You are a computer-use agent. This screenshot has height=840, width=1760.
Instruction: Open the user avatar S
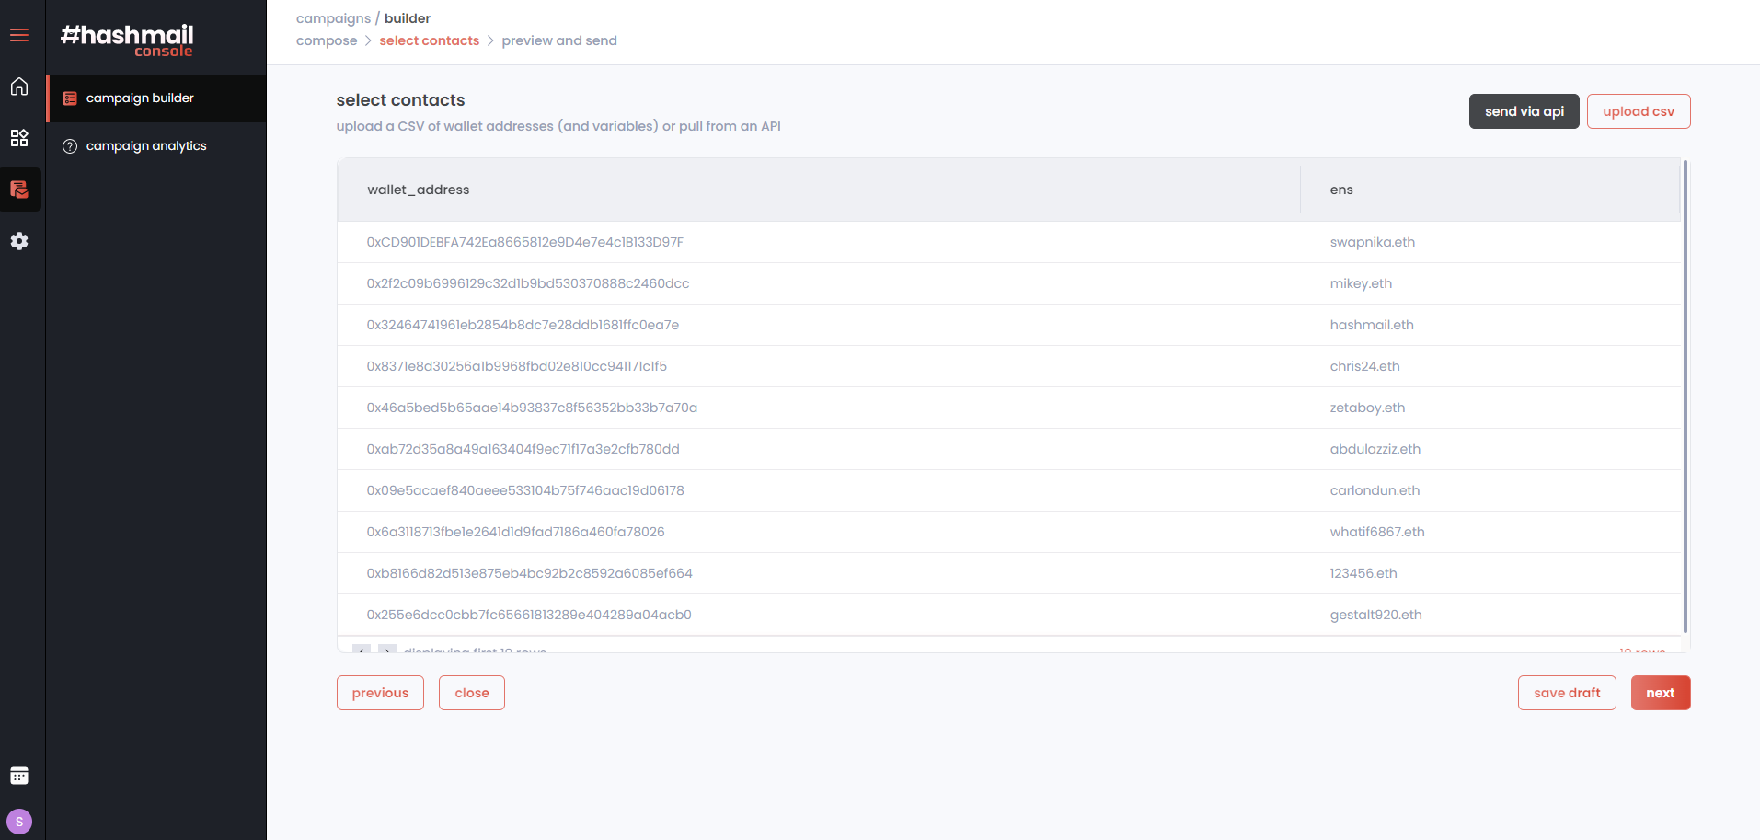coord(19,822)
